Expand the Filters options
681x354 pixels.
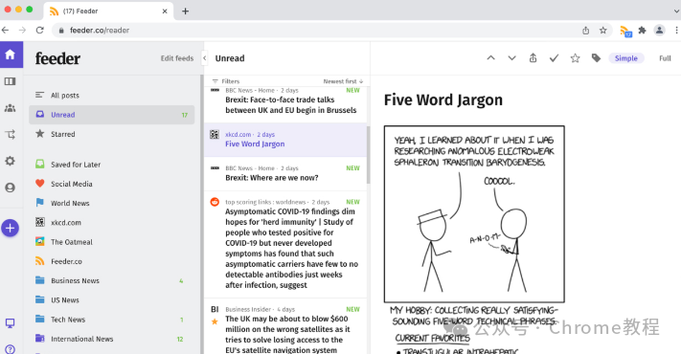(226, 81)
